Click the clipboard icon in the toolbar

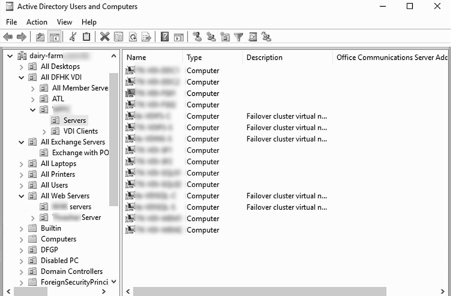click(x=86, y=37)
